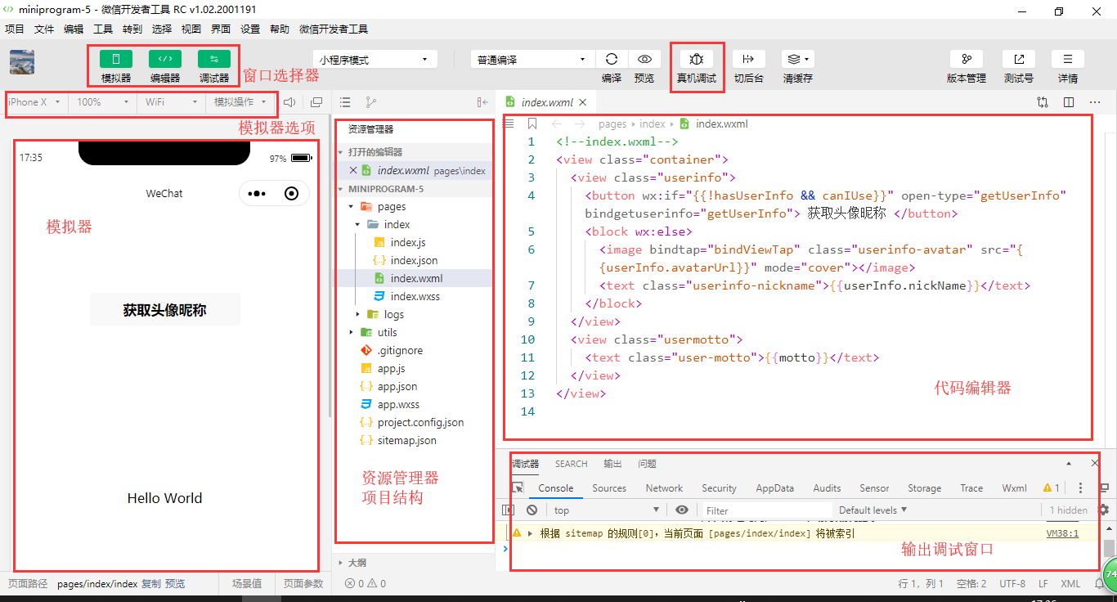Click the 预览 eye icon in top toolbar
The height and width of the screenshot is (602, 1117).
tap(644, 59)
